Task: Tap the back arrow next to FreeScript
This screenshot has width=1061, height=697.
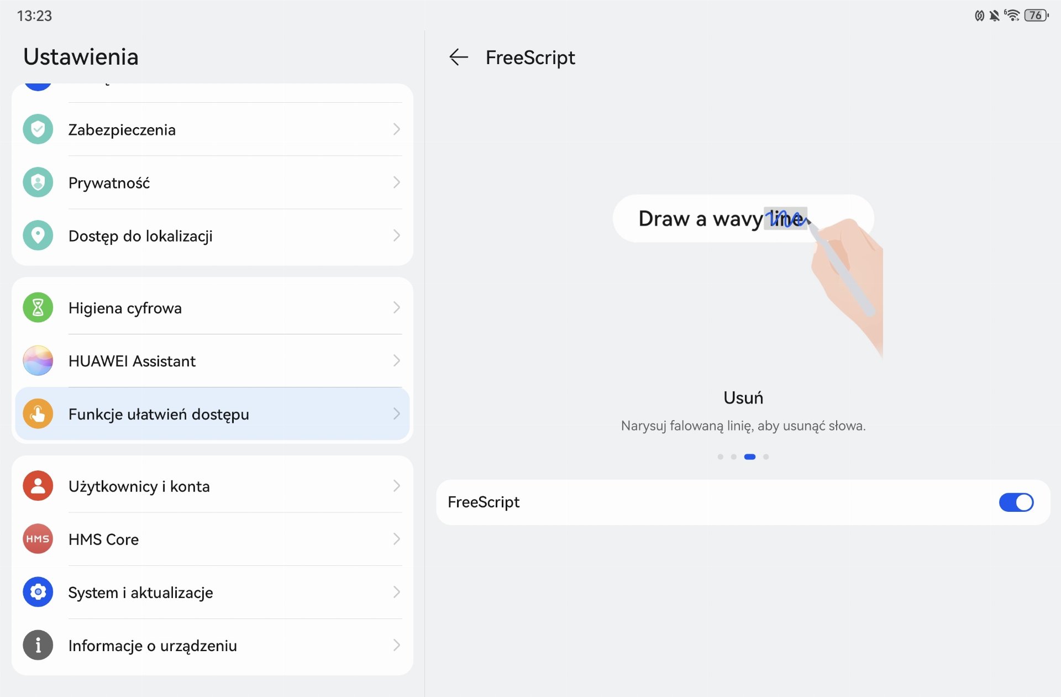Action: (x=459, y=57)
